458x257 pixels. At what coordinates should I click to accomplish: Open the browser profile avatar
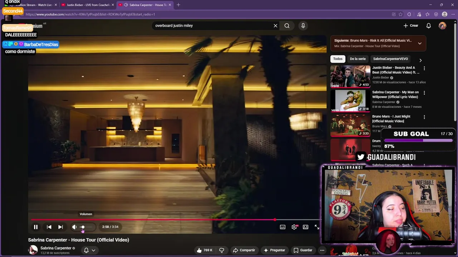point(444,14)
